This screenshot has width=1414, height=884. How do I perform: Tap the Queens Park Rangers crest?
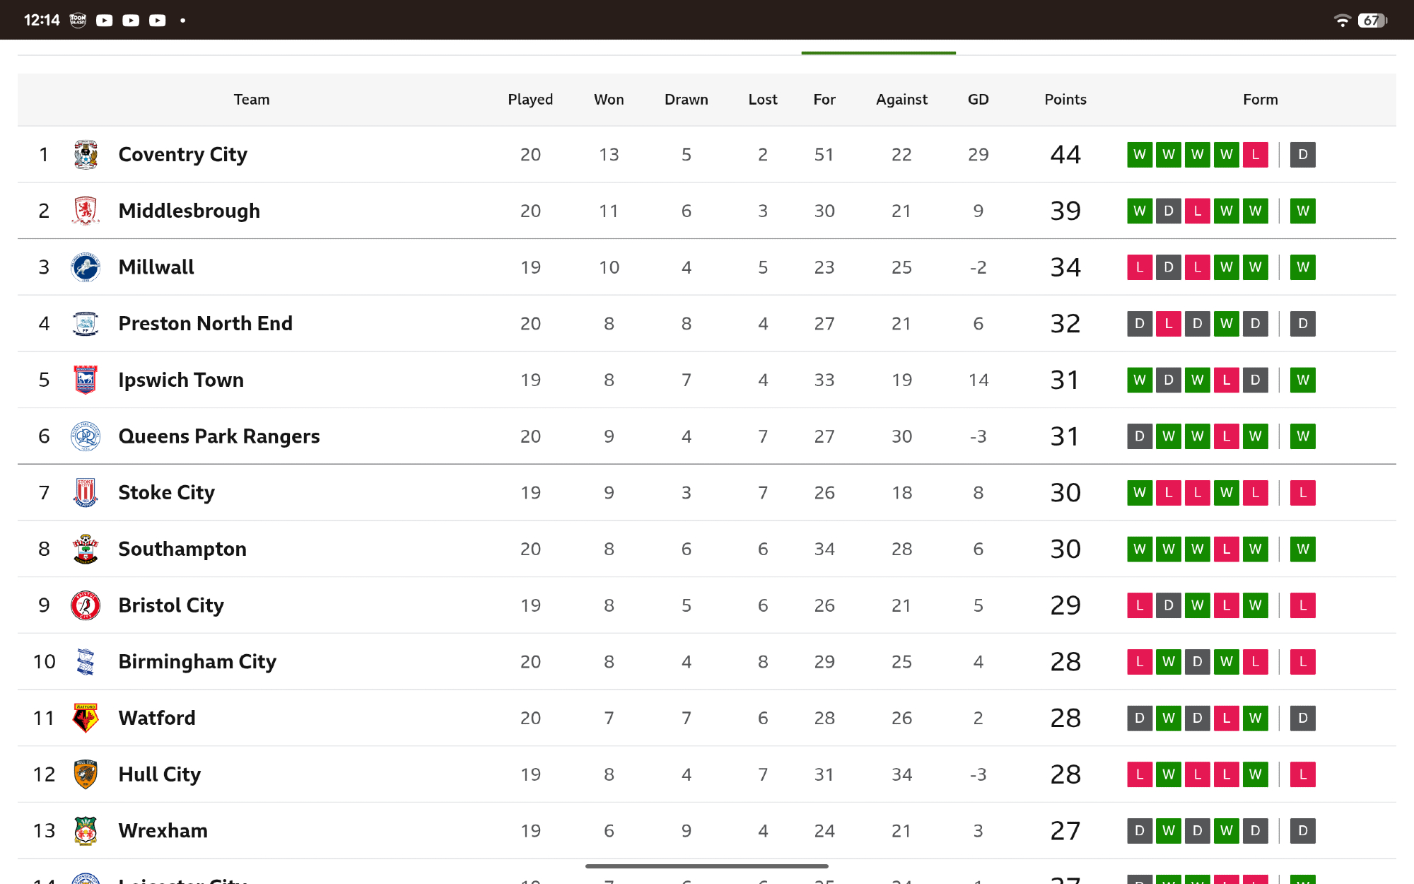[x=86, y=436]
